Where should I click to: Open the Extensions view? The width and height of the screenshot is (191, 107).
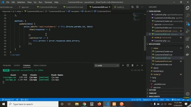[188, 39]
